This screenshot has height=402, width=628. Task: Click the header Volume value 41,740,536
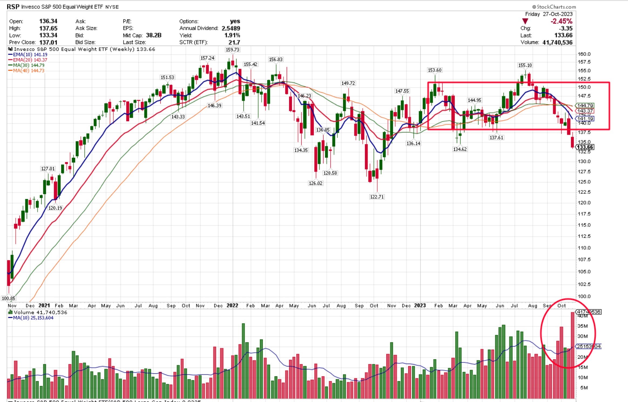pyautogui.click(x=558, y=42)
